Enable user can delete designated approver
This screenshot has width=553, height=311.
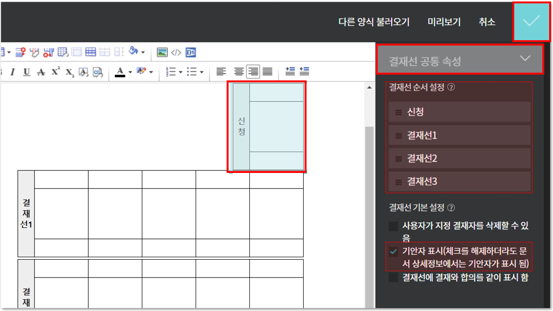(x=393, y=226)
